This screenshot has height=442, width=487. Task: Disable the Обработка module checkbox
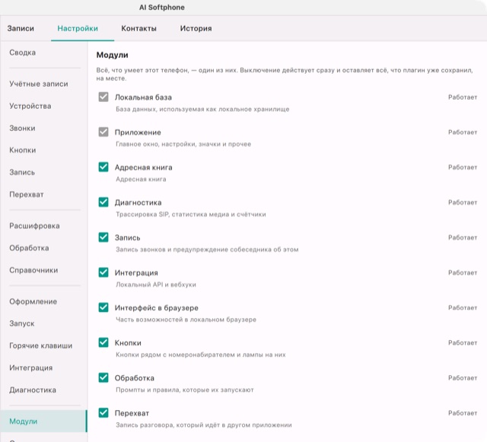click(x=103, y=377)
